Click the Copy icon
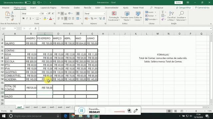This screenshot has width=213, height=119. [12, 16]
